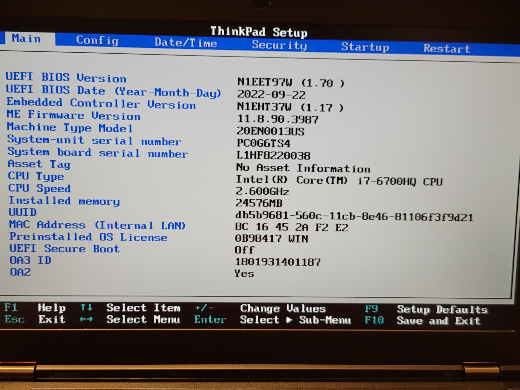
Task: Select OA3 ID value 1801931401187
Action: (x=278, y=262)
